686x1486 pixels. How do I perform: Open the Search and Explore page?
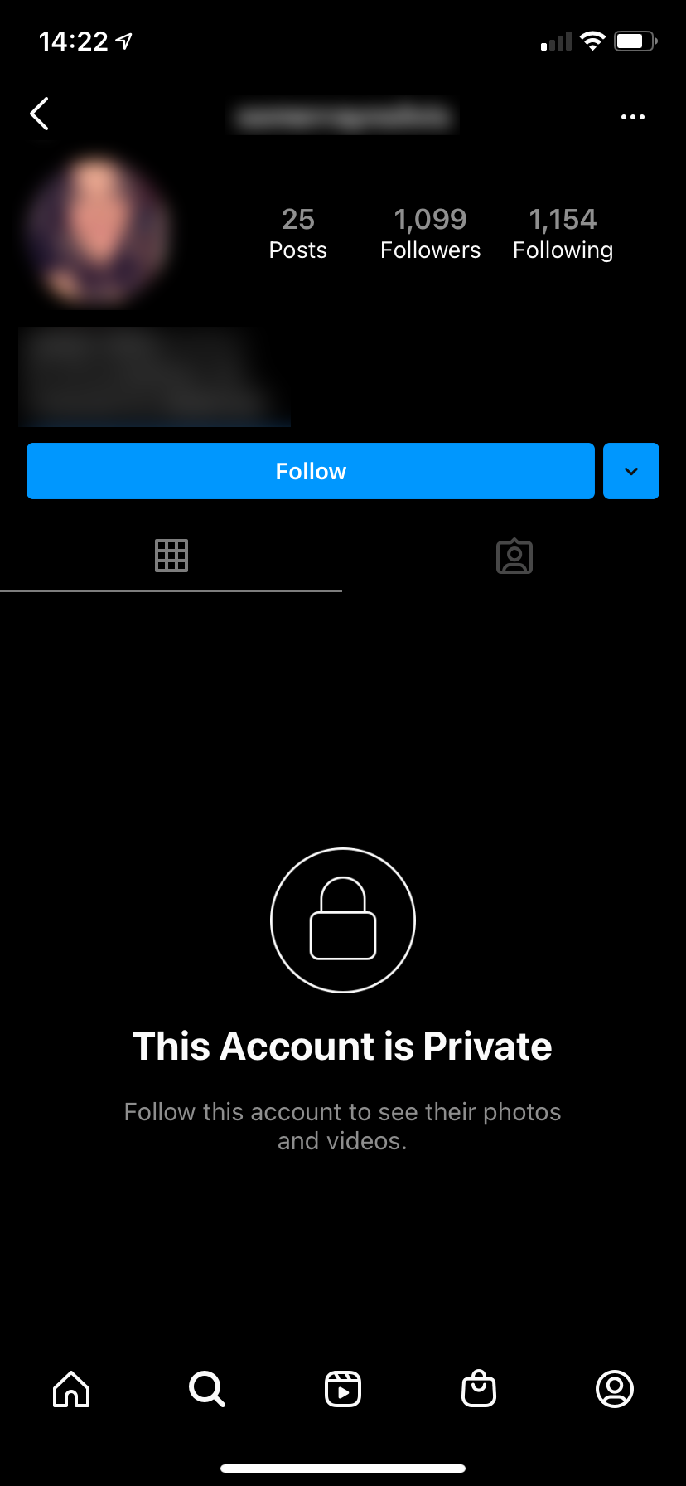pyautogui.click(x=207, y=1388)
